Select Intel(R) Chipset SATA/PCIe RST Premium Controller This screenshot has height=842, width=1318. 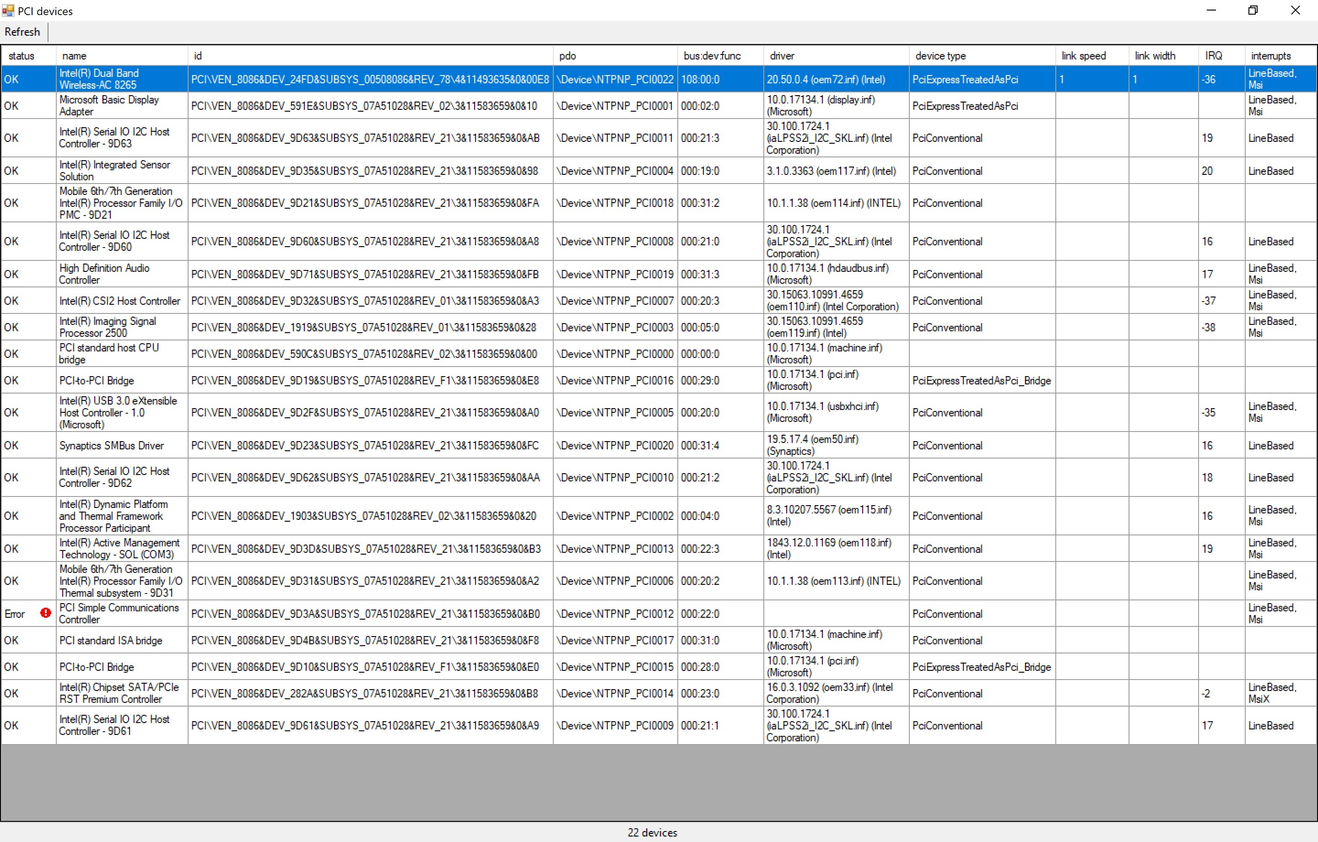coord(122,693)
